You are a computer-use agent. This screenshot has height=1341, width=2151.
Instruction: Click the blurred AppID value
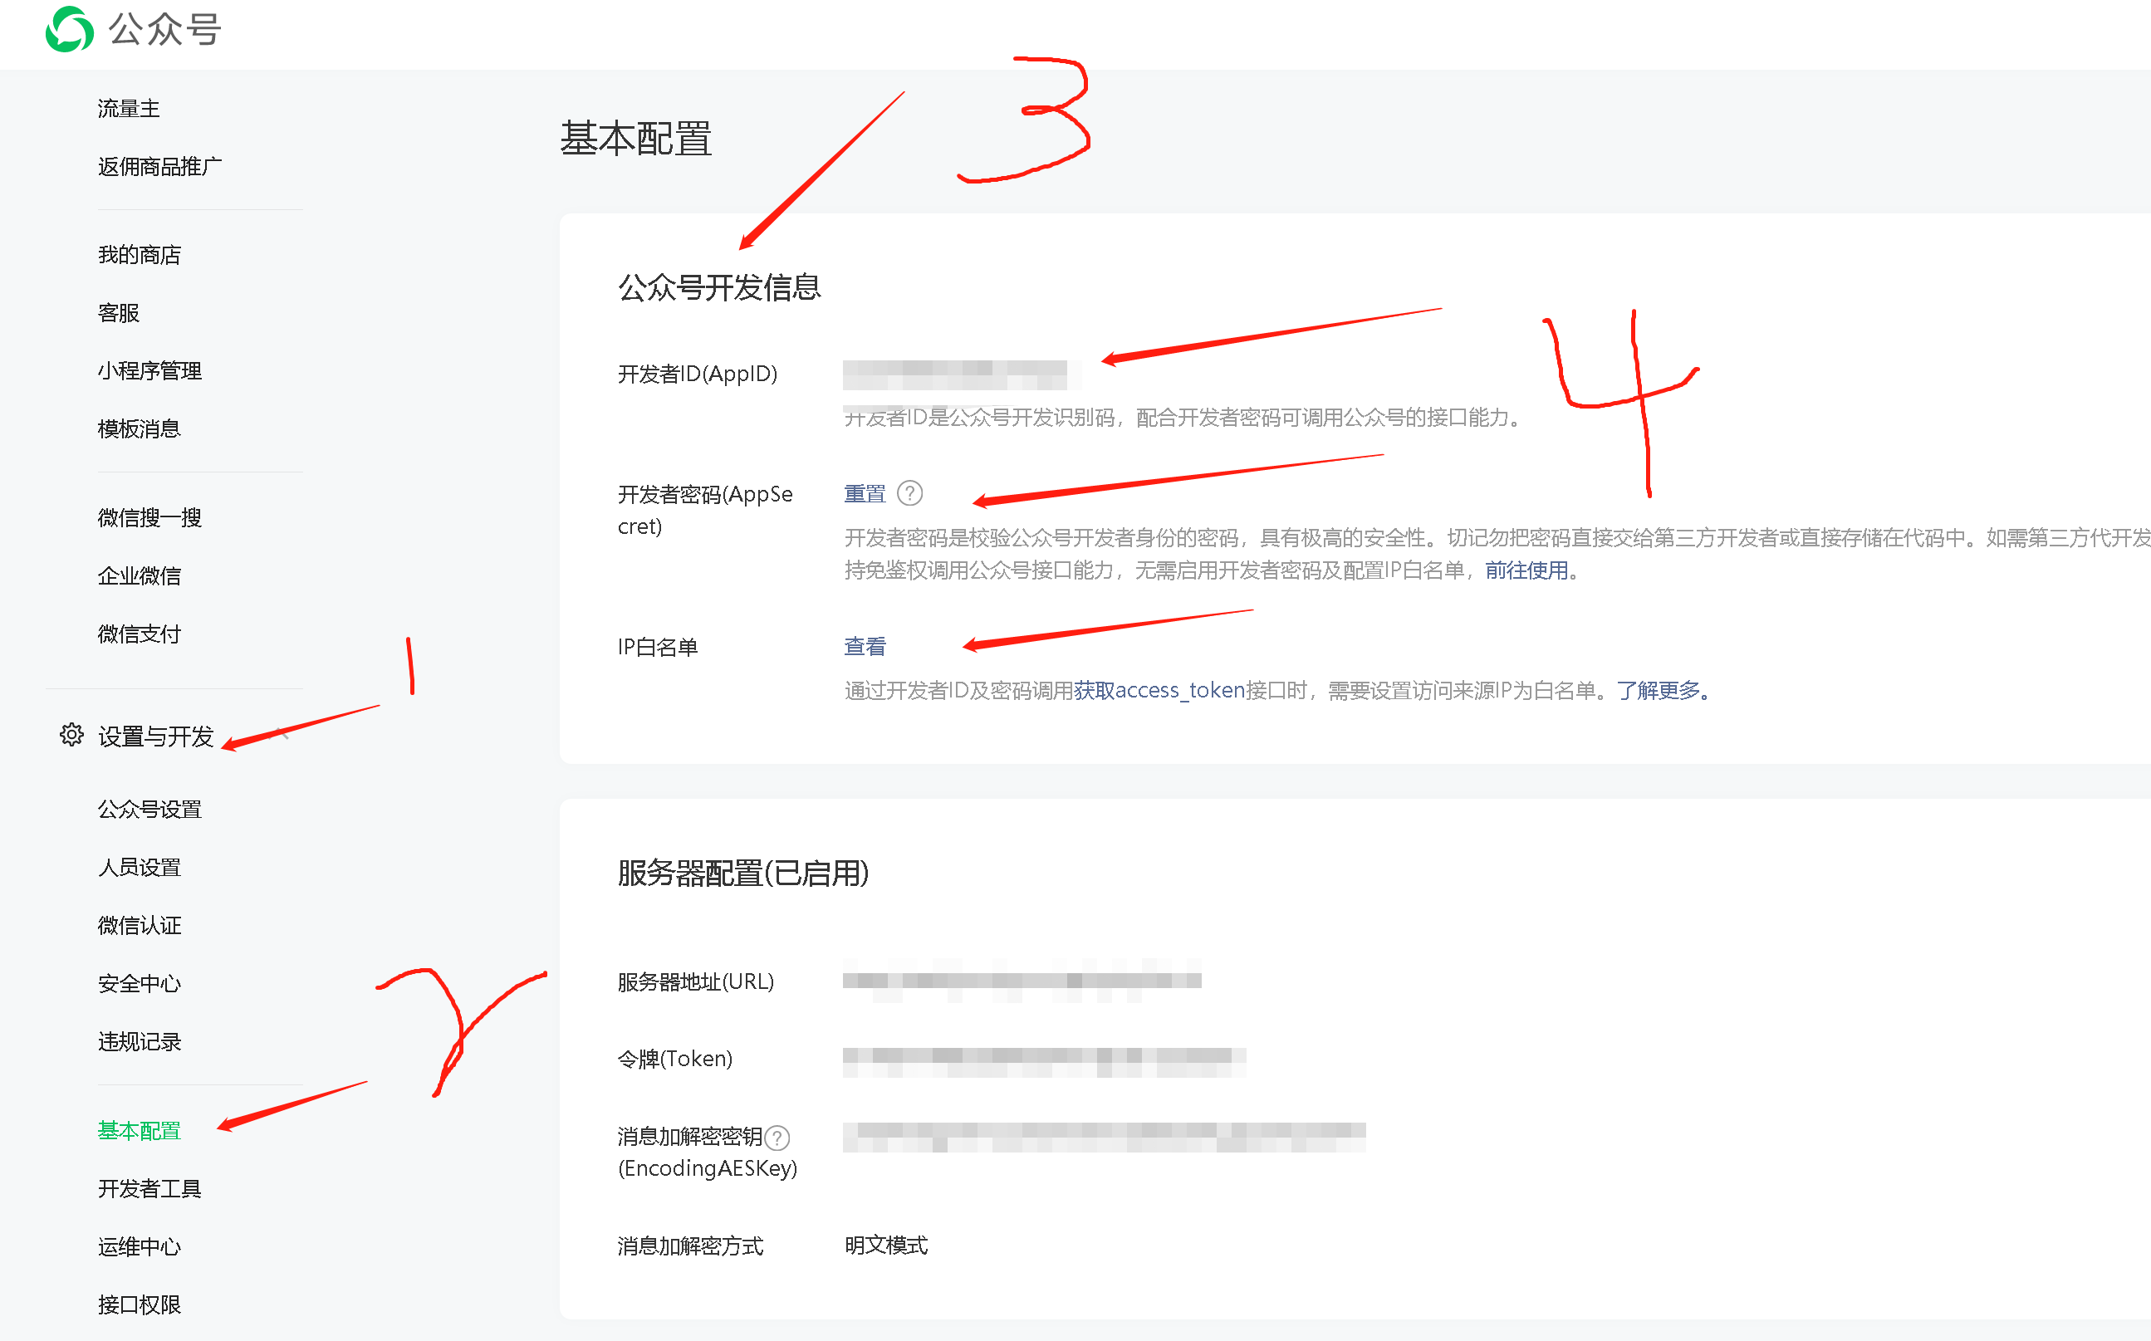click(962, 374)
